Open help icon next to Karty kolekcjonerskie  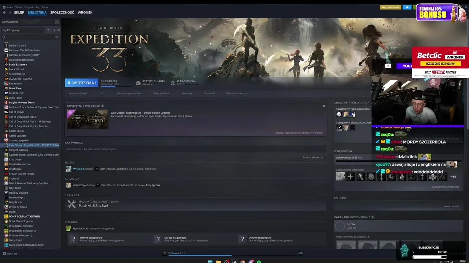[x=373, y=217]
